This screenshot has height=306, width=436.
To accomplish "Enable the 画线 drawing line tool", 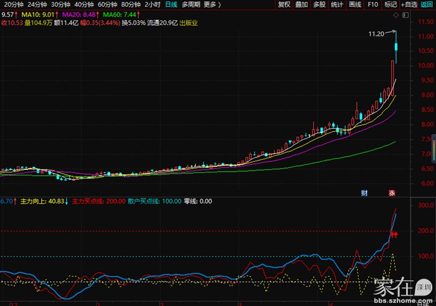I will pos(355,4).
